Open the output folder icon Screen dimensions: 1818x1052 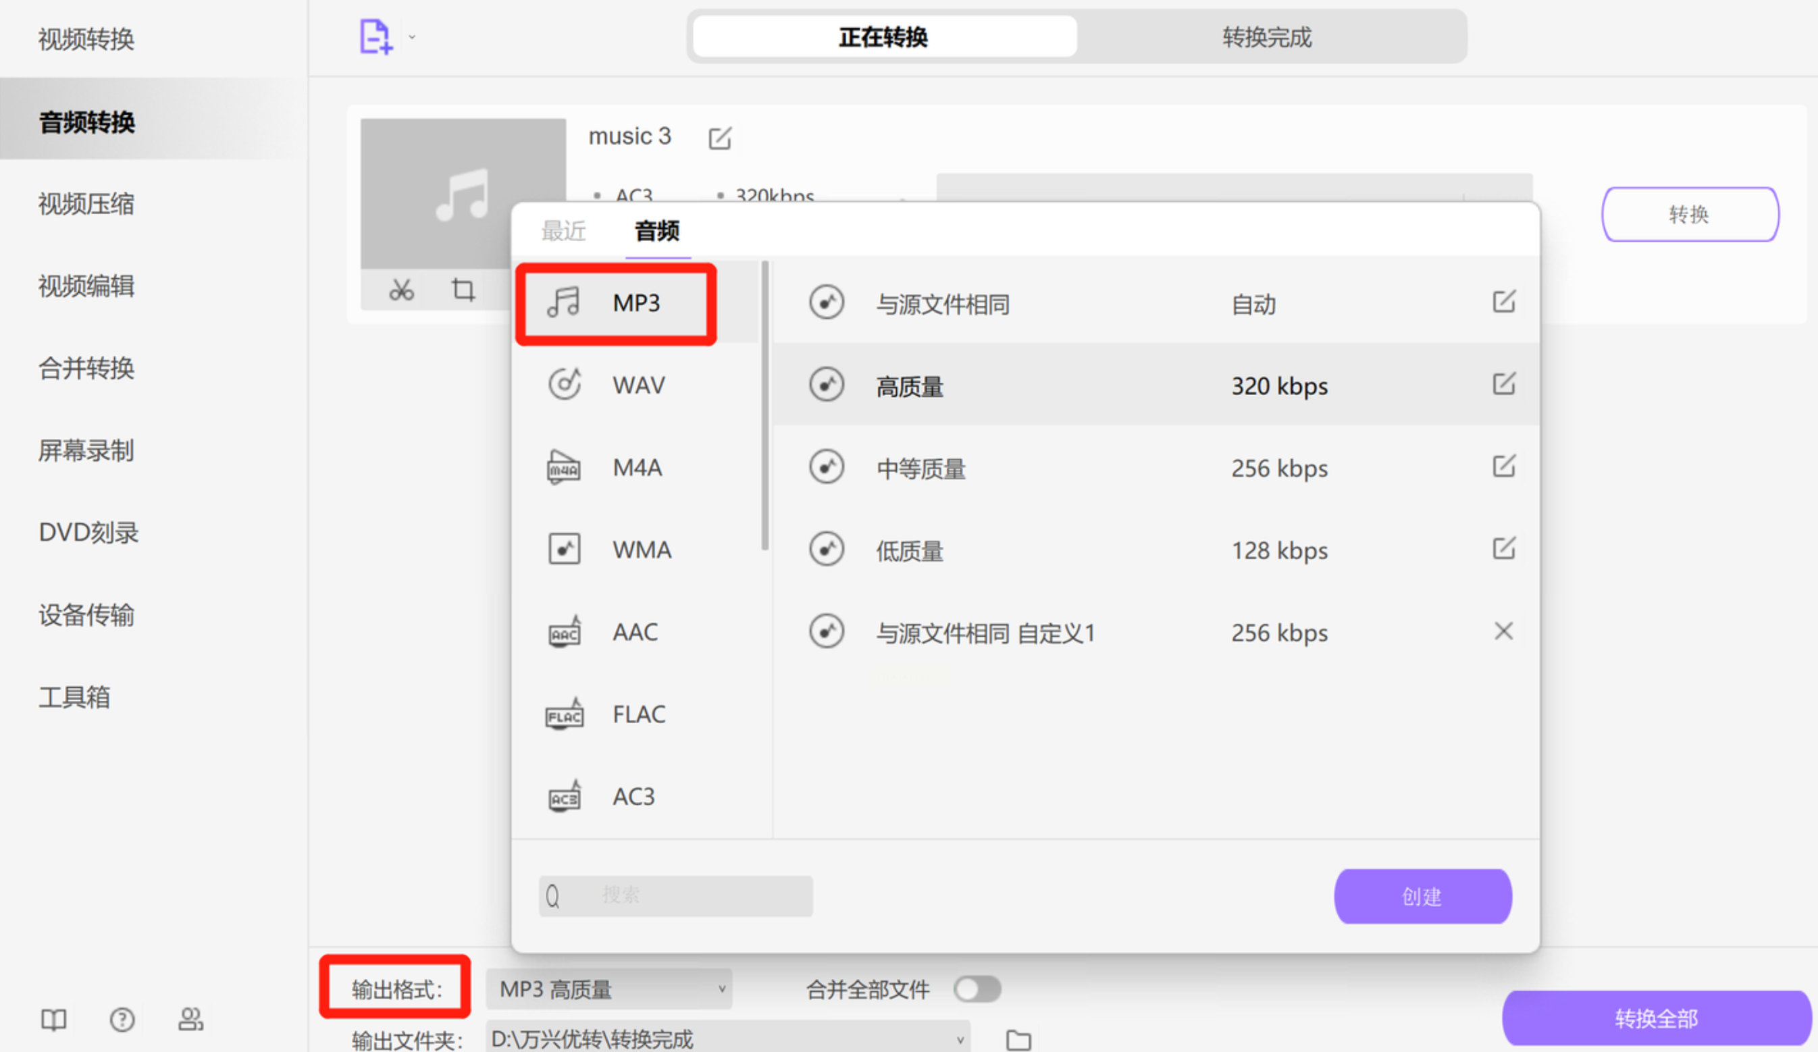click(x=1018, y=1039)
